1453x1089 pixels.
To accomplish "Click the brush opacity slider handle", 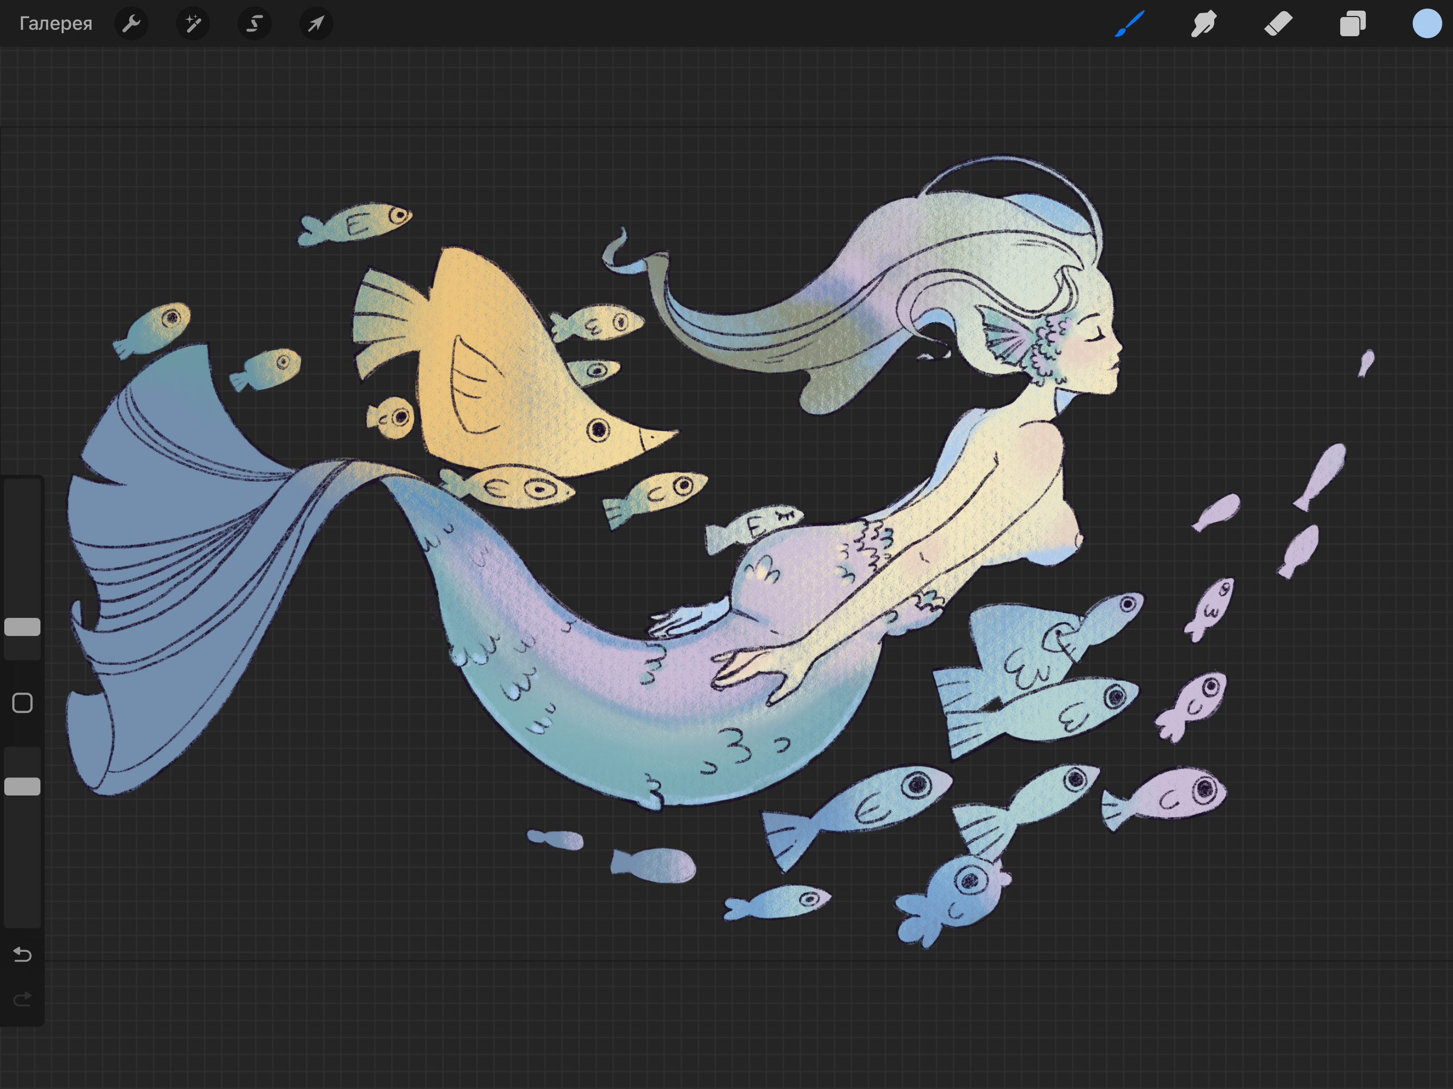I will click(22, 786).
